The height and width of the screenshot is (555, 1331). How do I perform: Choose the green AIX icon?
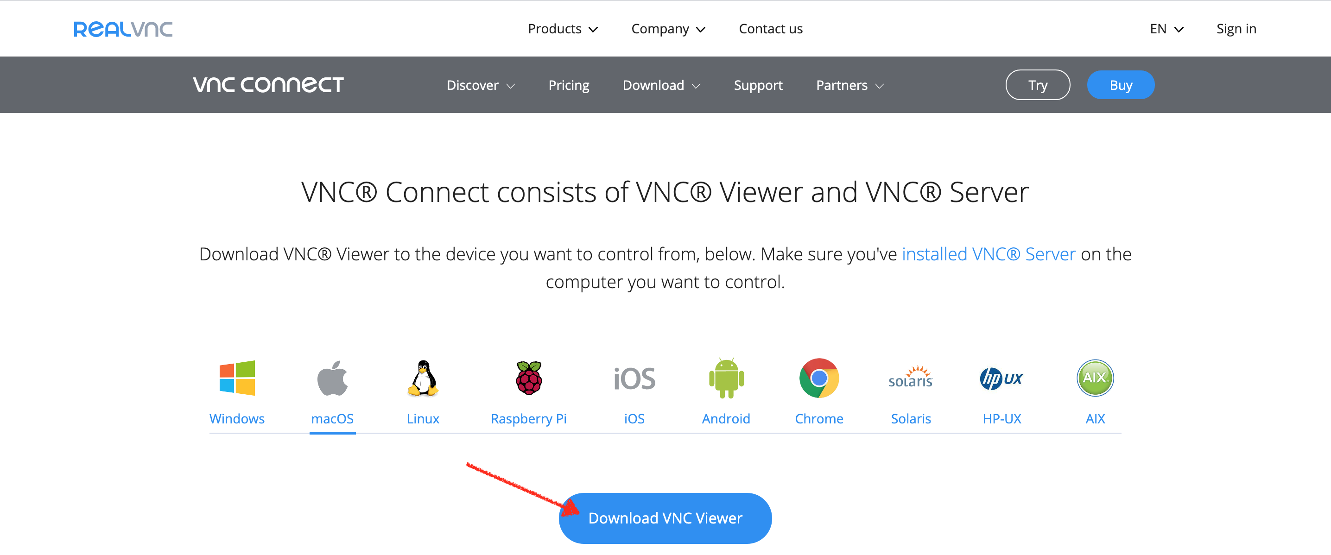pyautogui.click(x=1095, y=378)
